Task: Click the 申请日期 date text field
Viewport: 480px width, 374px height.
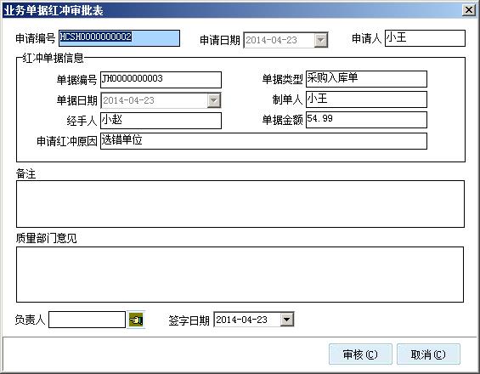Action: pyautogui.click(x=280, y=40)
